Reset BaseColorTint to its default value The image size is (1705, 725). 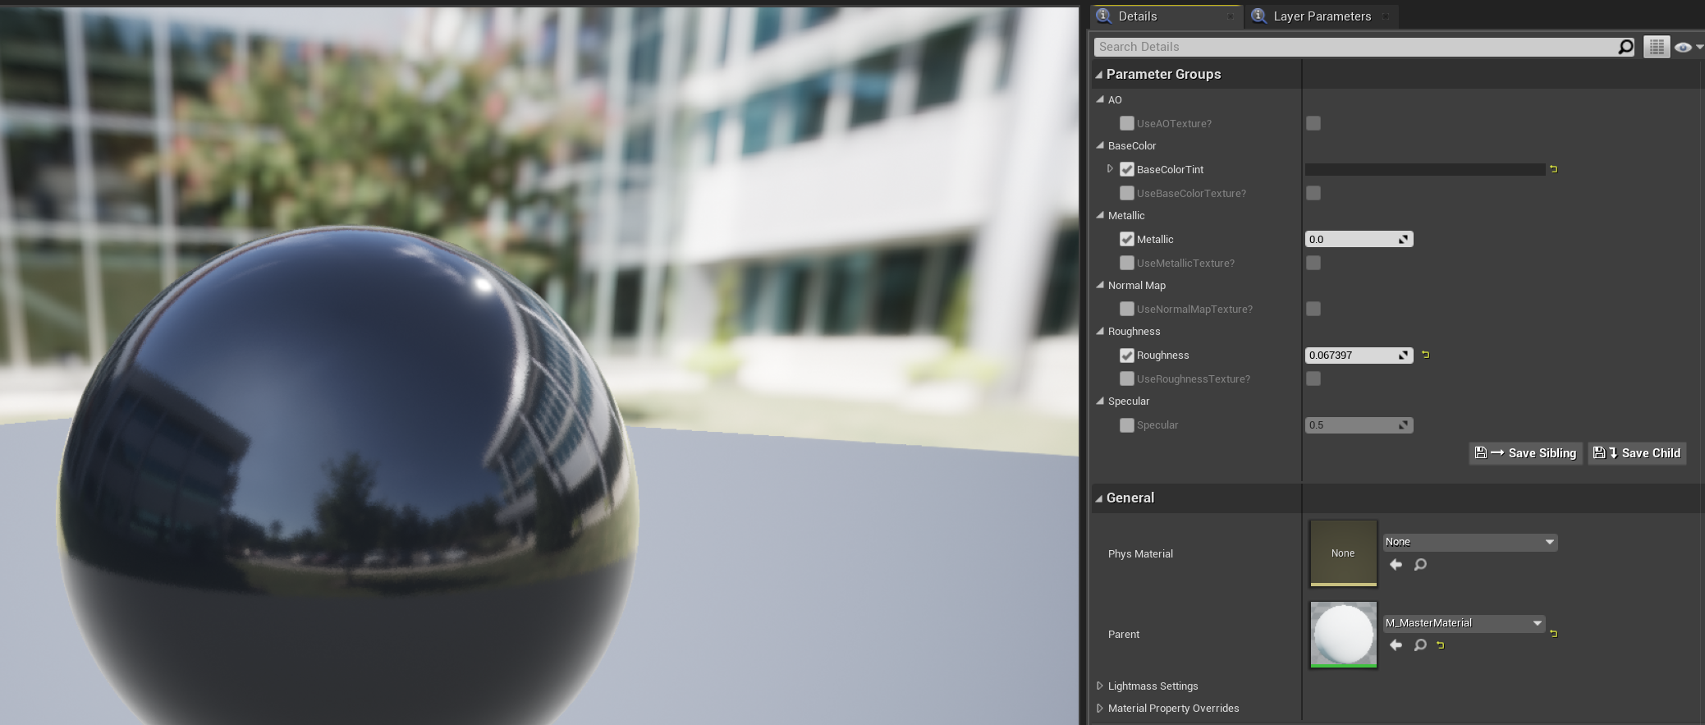tap(1553, 169)
